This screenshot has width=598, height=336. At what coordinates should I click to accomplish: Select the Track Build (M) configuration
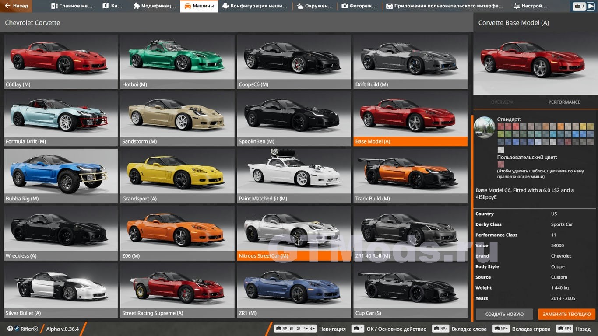[x=411, y=176]
